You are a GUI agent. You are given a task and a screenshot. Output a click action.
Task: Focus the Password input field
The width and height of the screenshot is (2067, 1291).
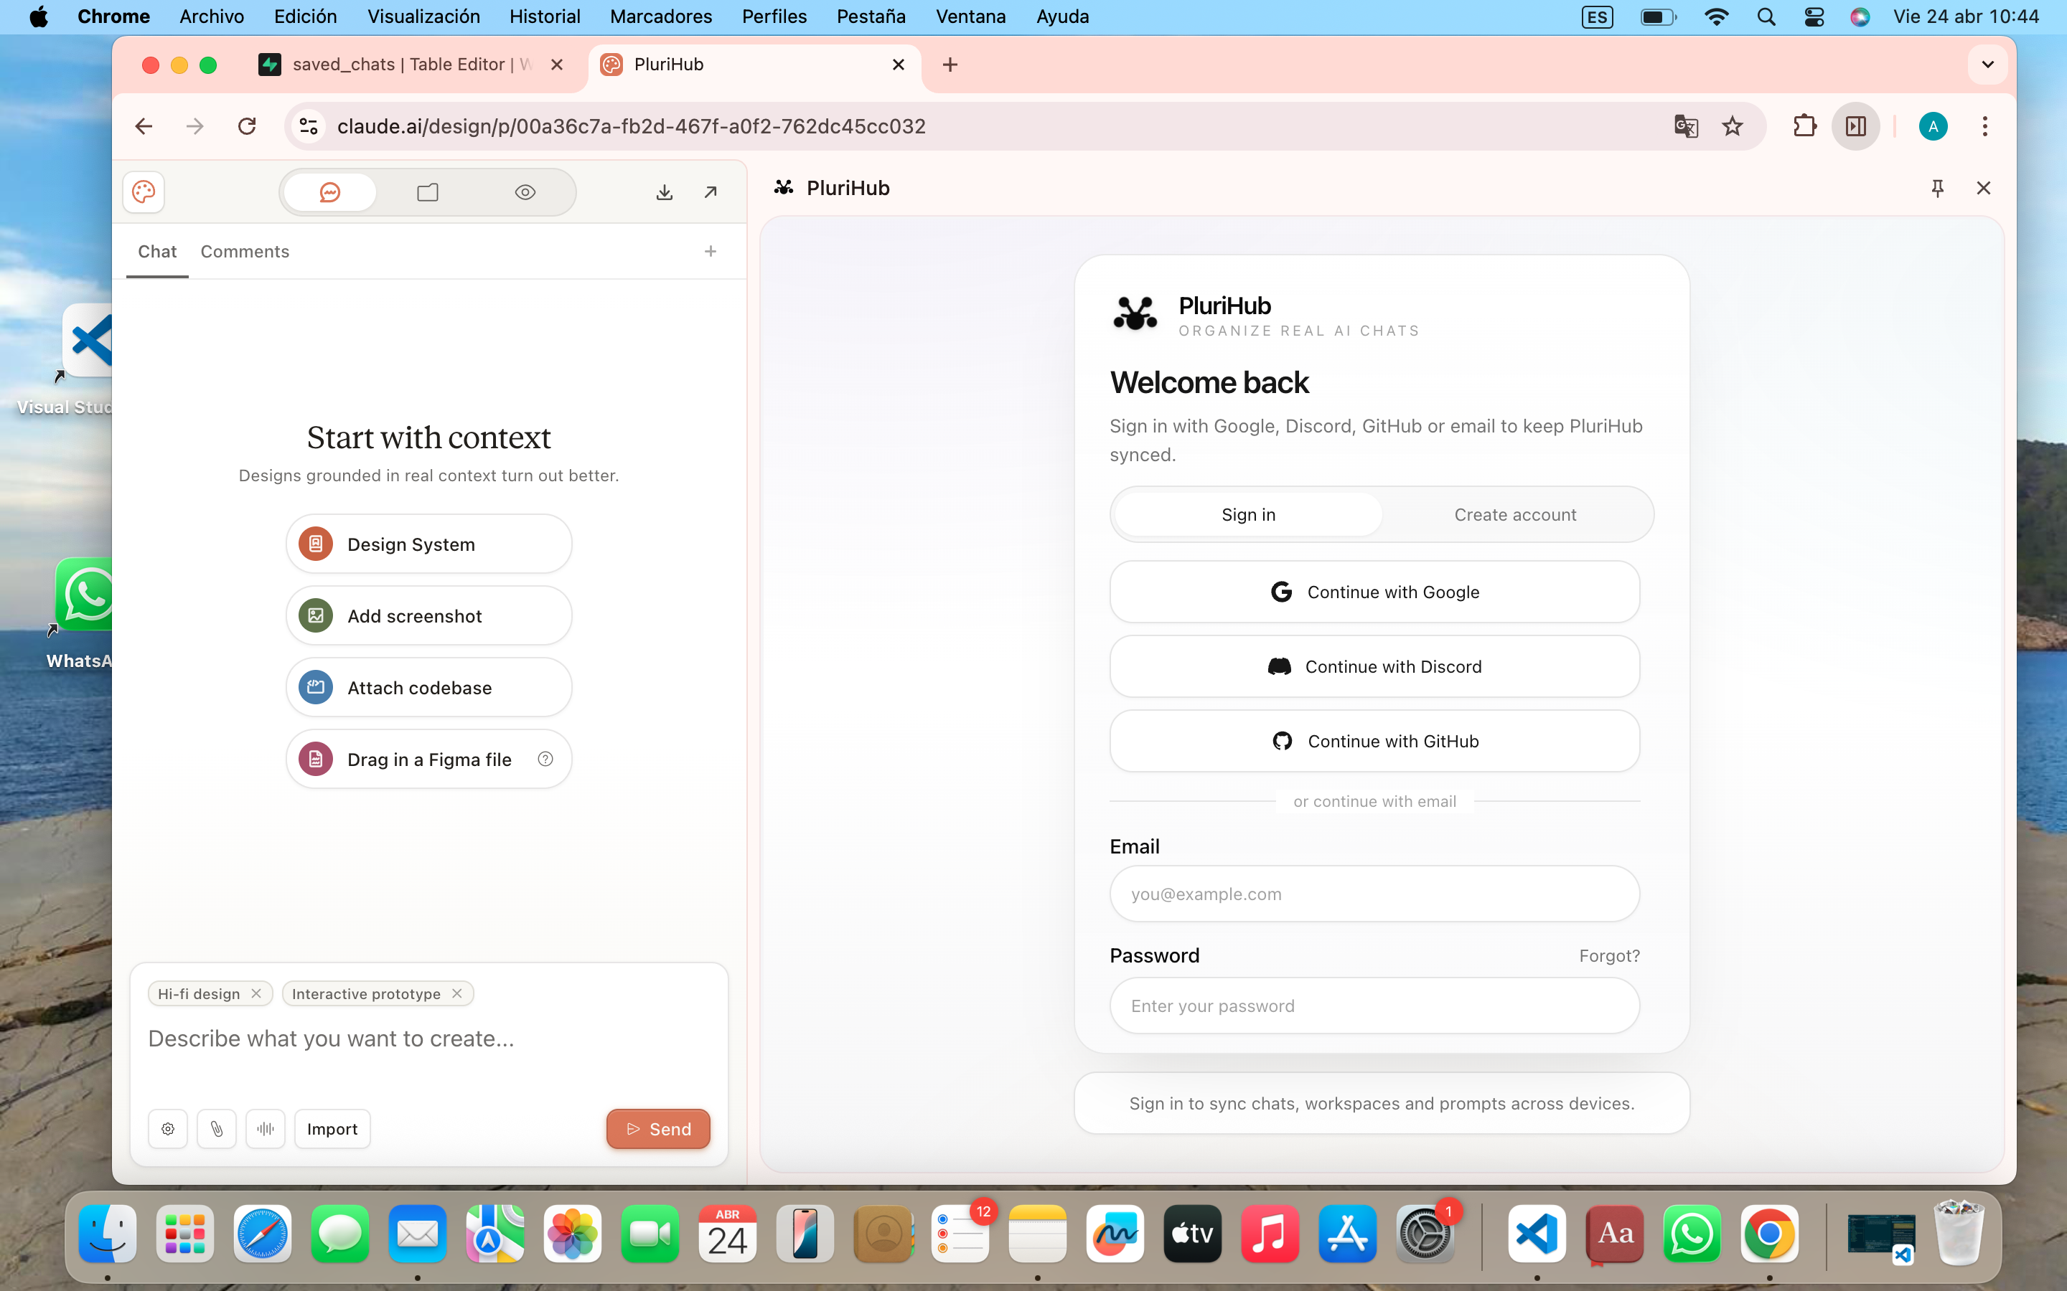[1374, 1006]
